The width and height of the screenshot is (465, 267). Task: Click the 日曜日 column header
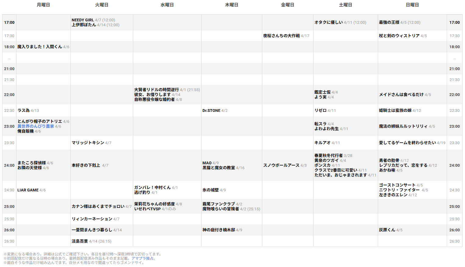[x=412, y=5]
